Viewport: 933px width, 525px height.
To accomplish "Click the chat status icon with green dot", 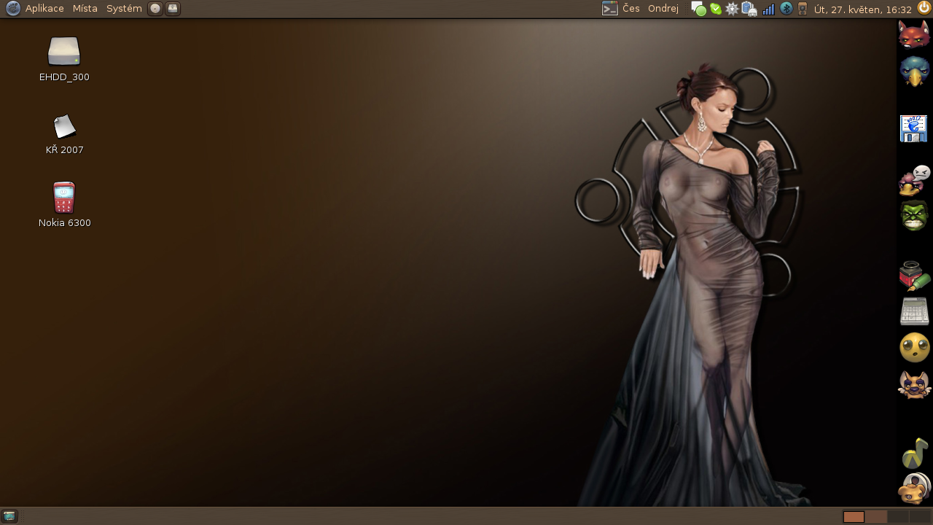I will click(698, 9).
